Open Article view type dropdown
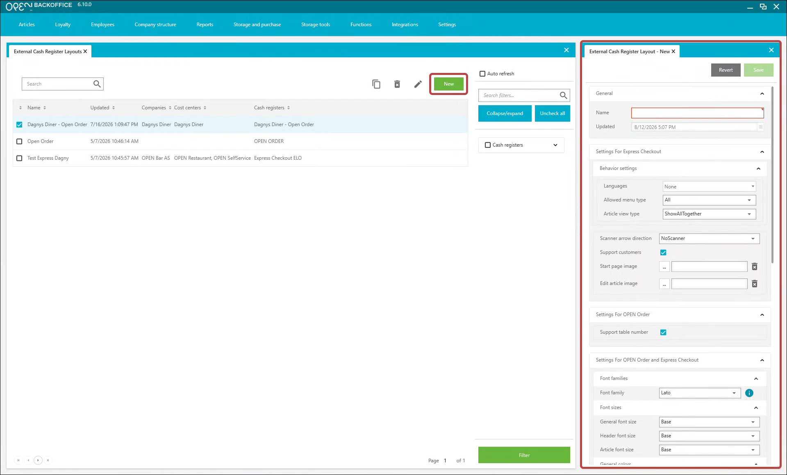This screenshot has width=787, height=475. 709,214
